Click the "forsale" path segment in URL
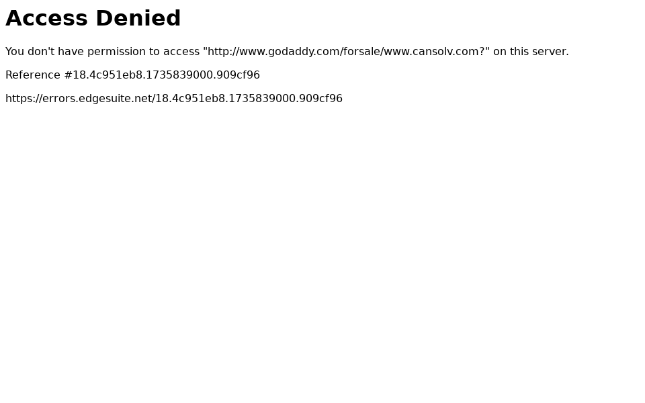645x403 pixels. [361, 52]
